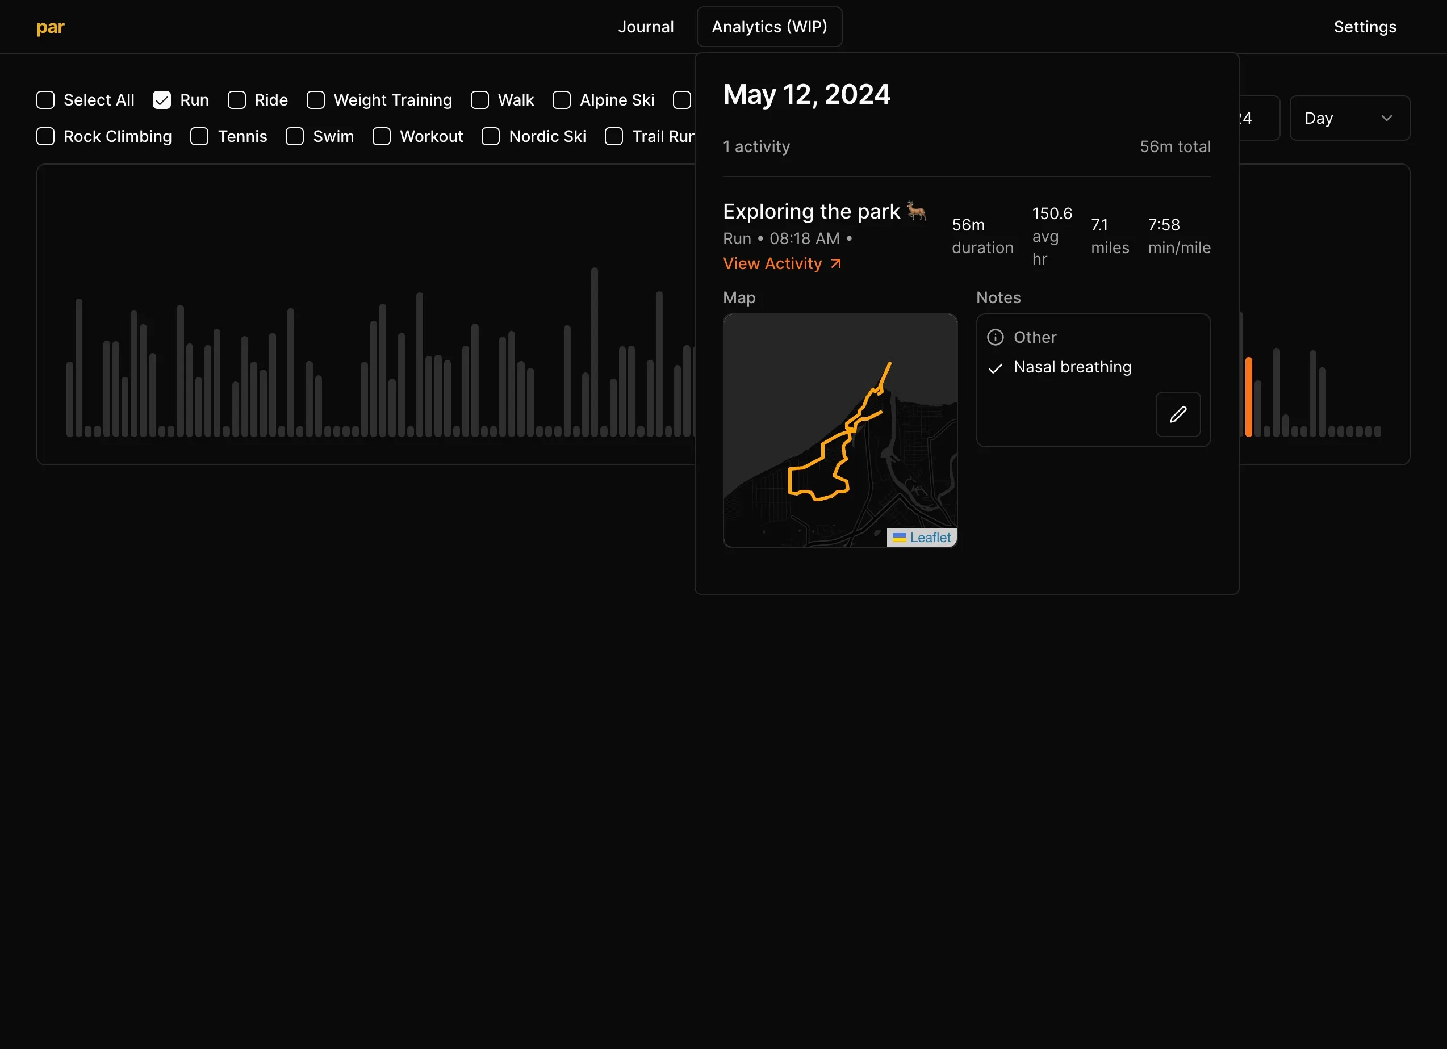Click the par logo
1447x1049 pixels.
[x=51, y=27]
